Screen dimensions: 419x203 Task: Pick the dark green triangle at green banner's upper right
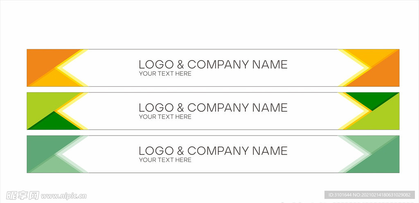pyautogui.click(x=372, y=99)
